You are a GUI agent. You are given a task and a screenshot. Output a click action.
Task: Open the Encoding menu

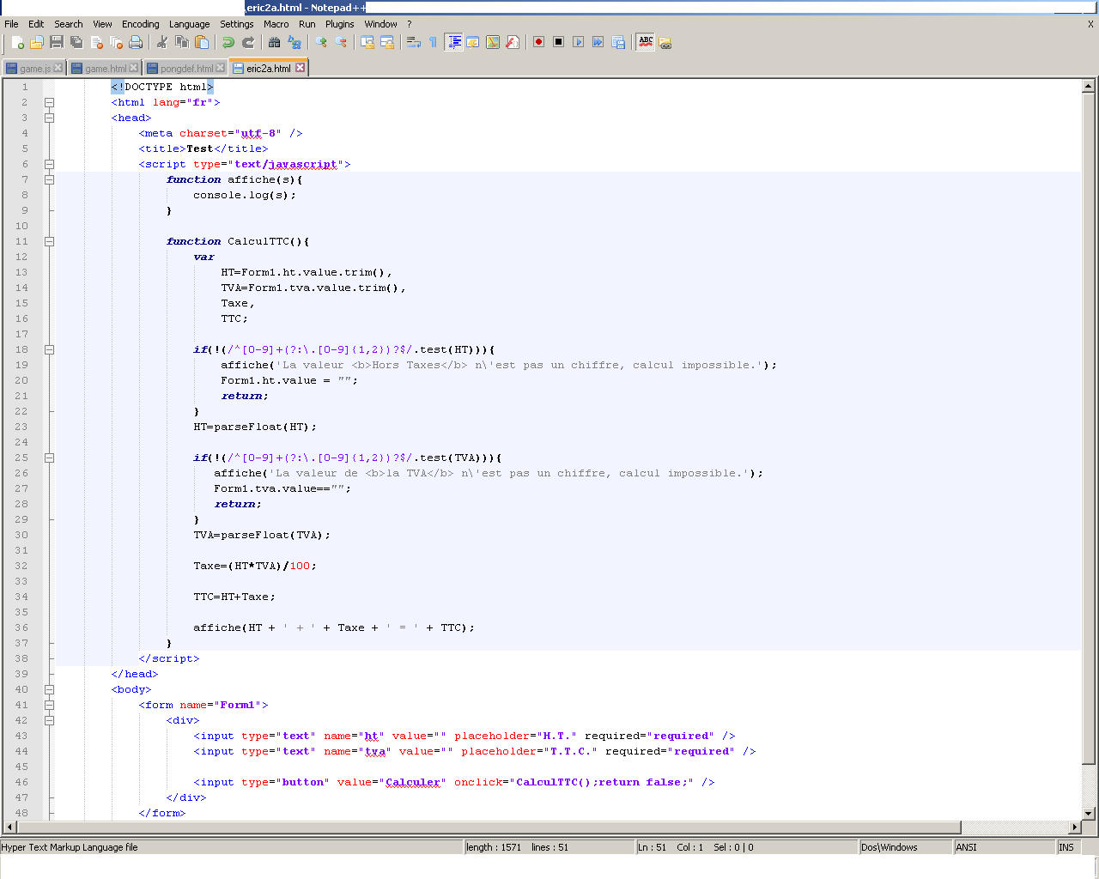(x=140, y=24)
